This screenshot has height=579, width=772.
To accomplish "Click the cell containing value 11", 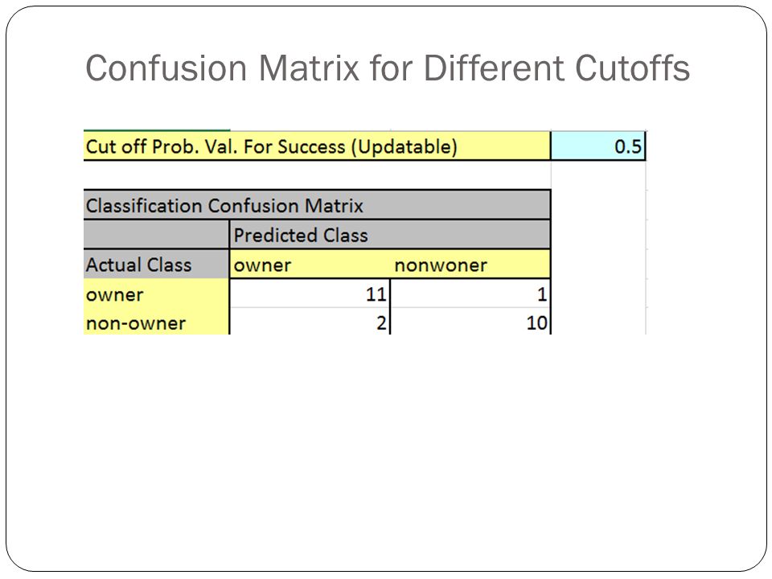I will click(310, 294).
